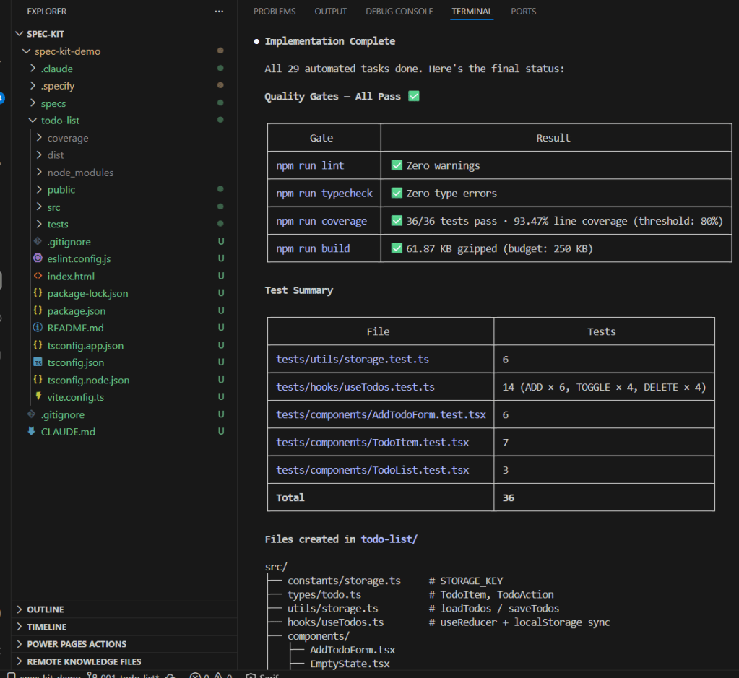Viewport: 739px width, 678px height.
Task: Click the vite.config.ts lightning icon
Action: [38, 397]
